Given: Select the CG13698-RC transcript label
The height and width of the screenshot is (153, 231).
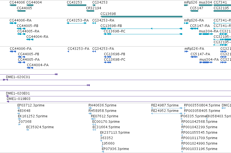Looking at the screenshot, I should [115, 31].
